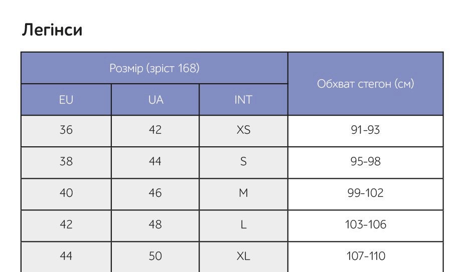Screen dimensions: 469x272
Task: Click the Обхват стегон (см) header
Action: point(365,84)
